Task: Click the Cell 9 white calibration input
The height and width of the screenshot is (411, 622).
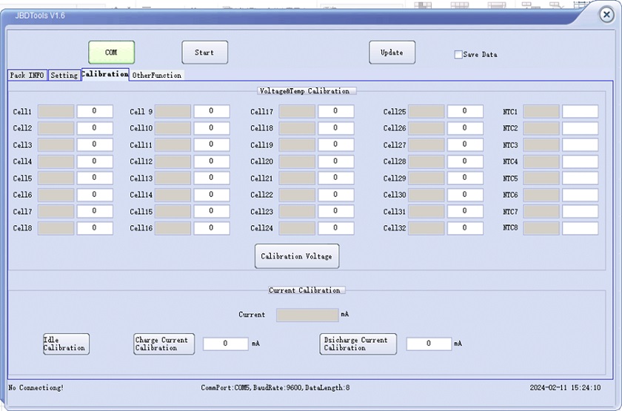Action: click(212, 111)
